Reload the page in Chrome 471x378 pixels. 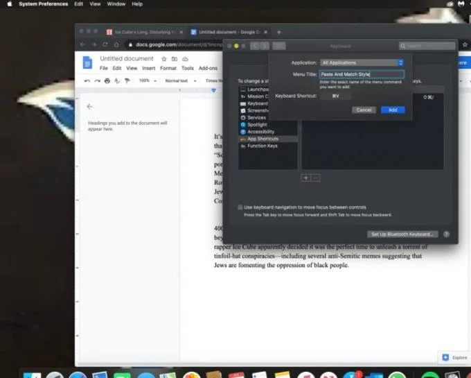105,44
